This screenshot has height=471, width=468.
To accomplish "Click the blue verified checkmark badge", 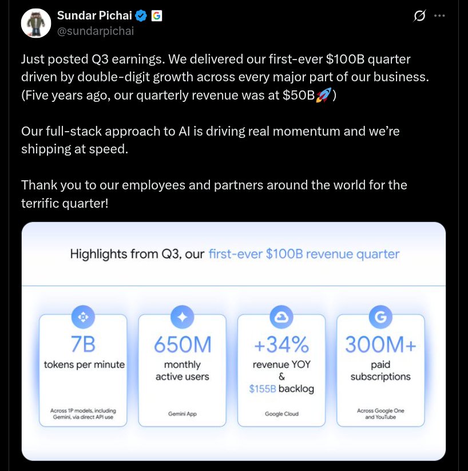I will point(141,15).
